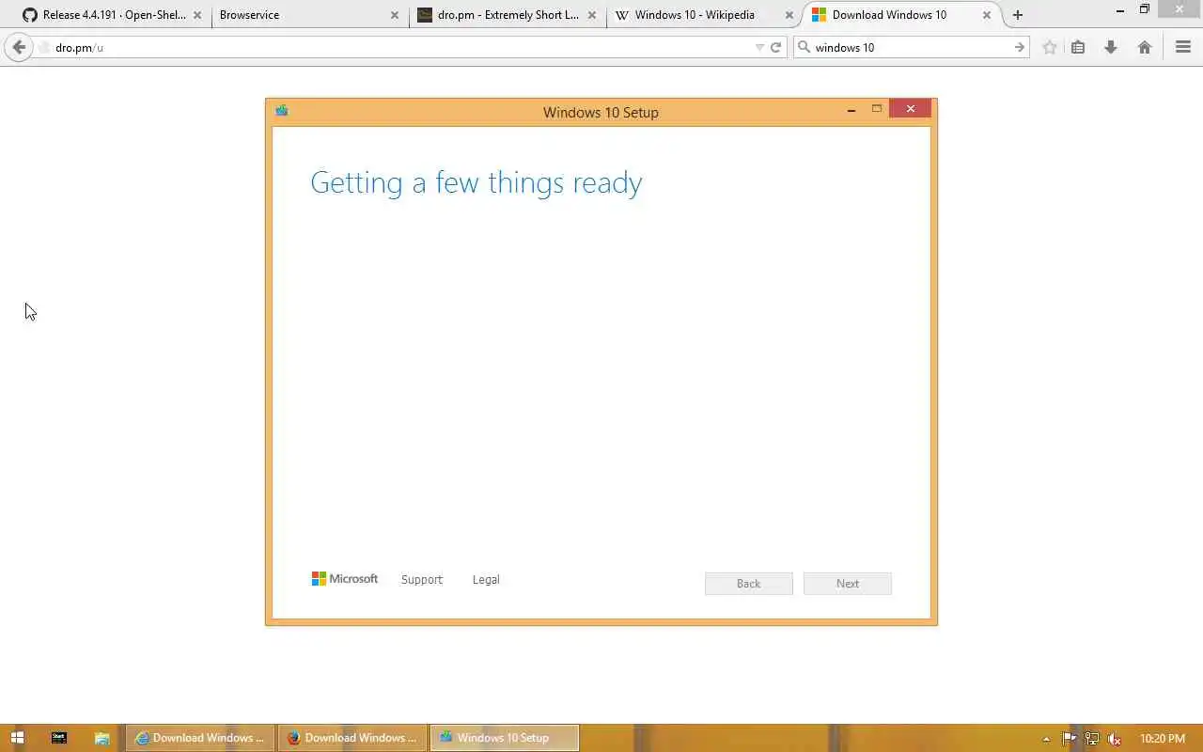This screenshot has height=752, width=1203.
Task: Close the Download Windows 10 tab
Action: coord(987,15)
